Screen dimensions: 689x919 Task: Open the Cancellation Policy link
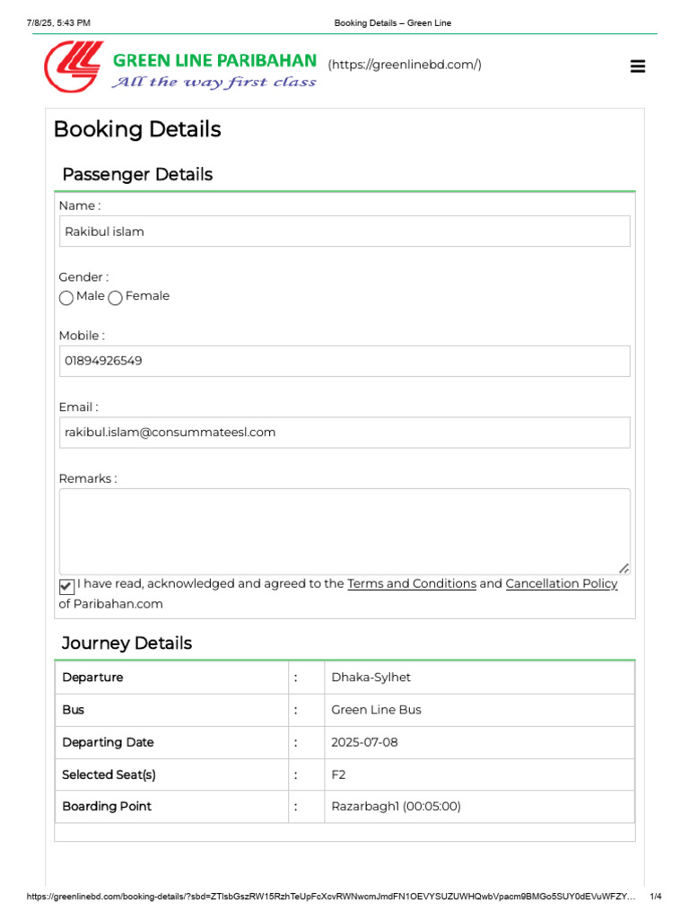point(562,583)
